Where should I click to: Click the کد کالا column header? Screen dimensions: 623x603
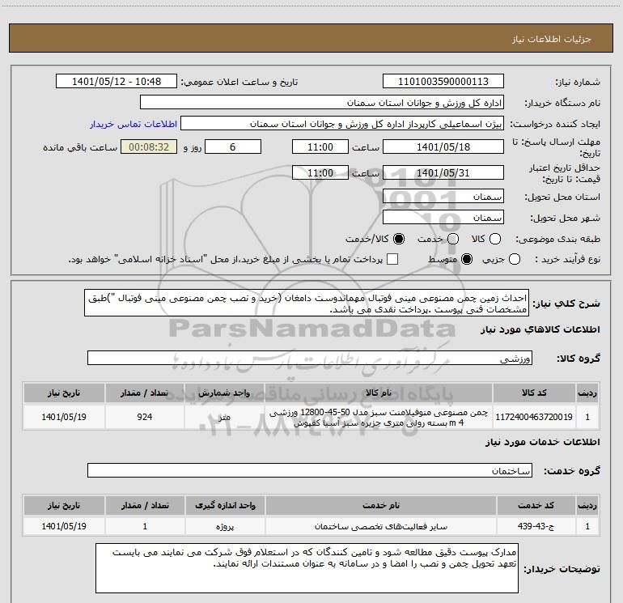[534, 393]
